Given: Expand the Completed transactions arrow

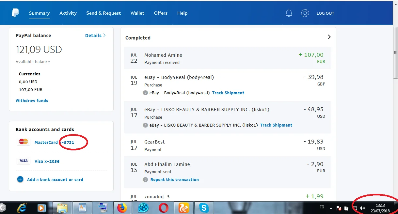Looking at the screenshot, I should click(329, 37).
